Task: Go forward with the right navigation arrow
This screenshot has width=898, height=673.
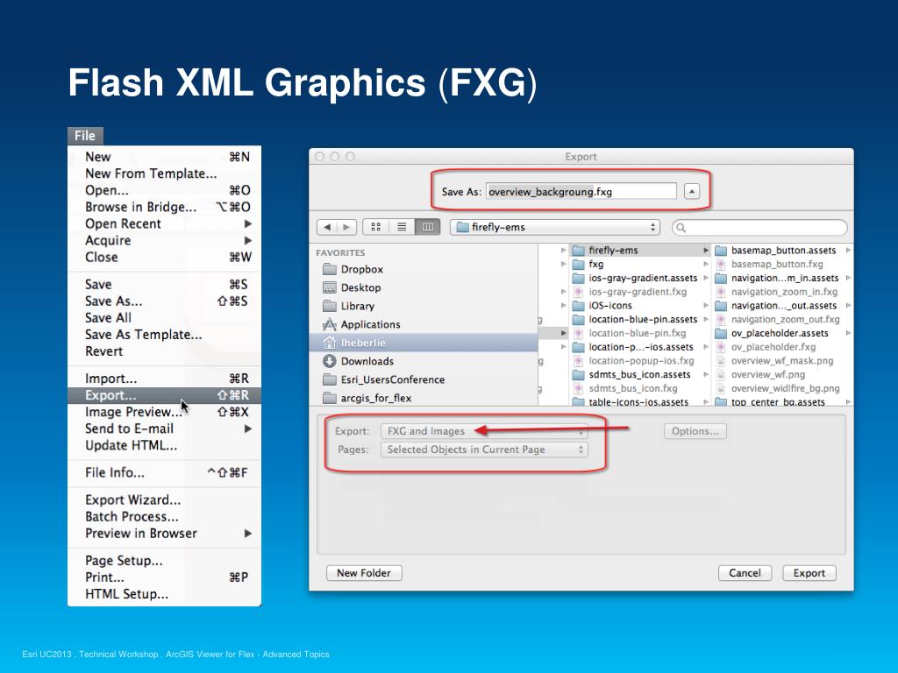Action: tap(346, 227)
